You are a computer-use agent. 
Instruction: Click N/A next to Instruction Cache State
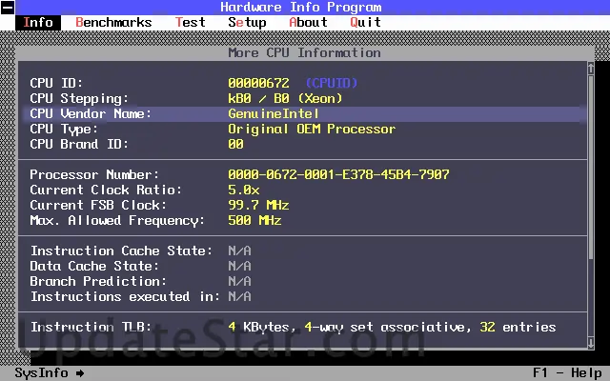(239, 251)
